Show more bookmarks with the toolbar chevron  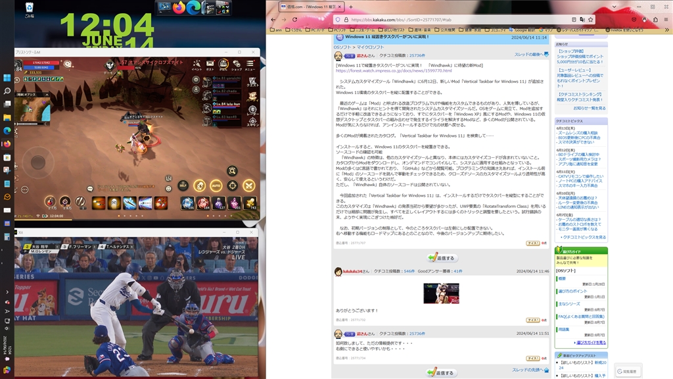[666, 30]
